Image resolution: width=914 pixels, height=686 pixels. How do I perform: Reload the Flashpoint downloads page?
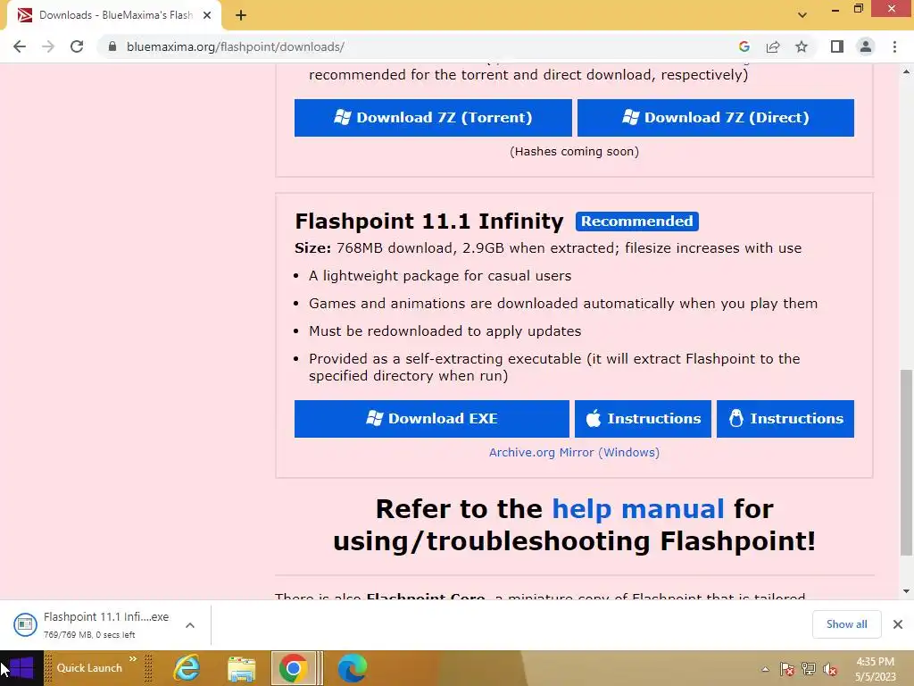(x=77, y=46)
